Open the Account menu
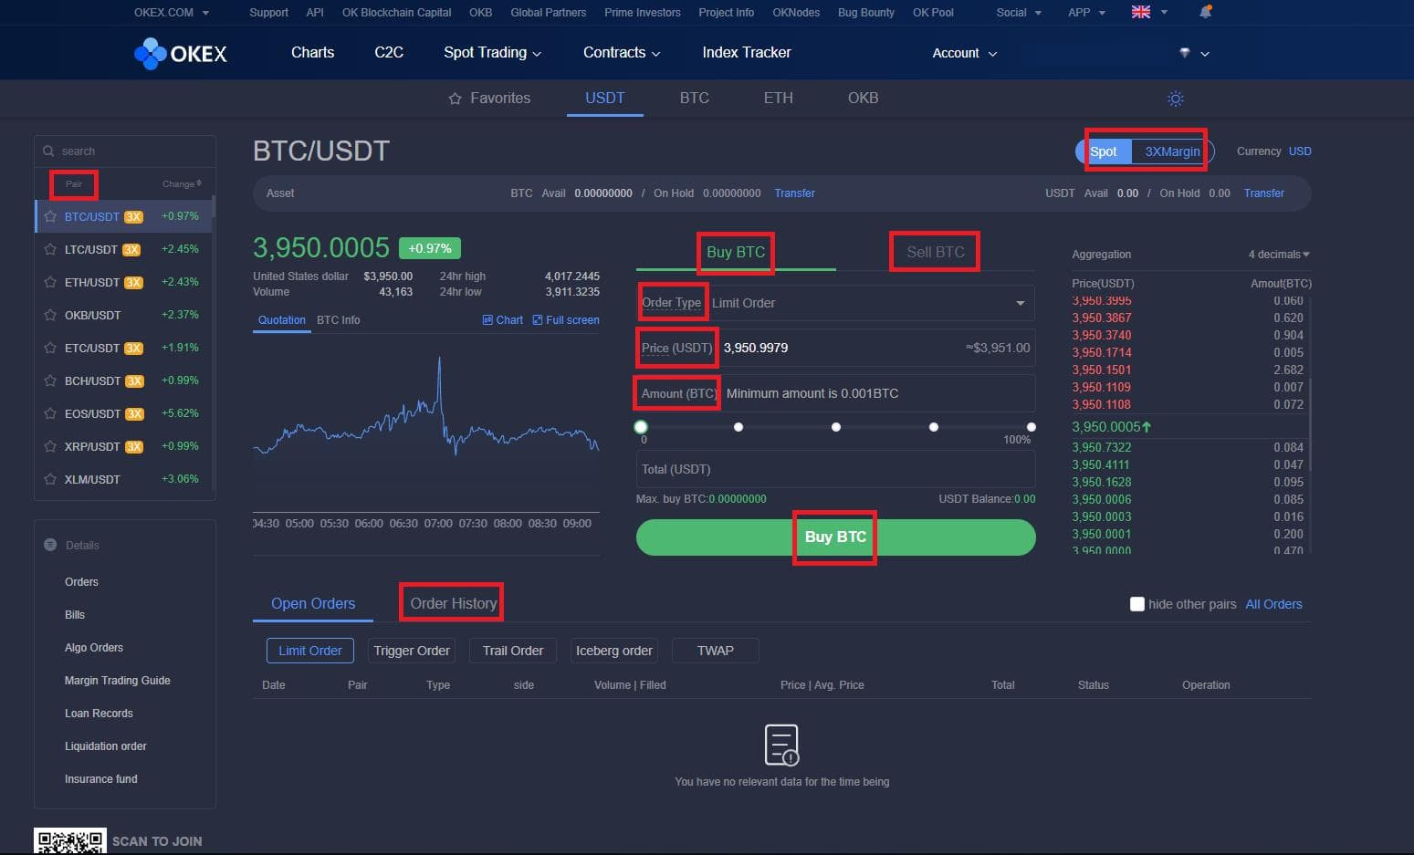 (x=965, y=53)
